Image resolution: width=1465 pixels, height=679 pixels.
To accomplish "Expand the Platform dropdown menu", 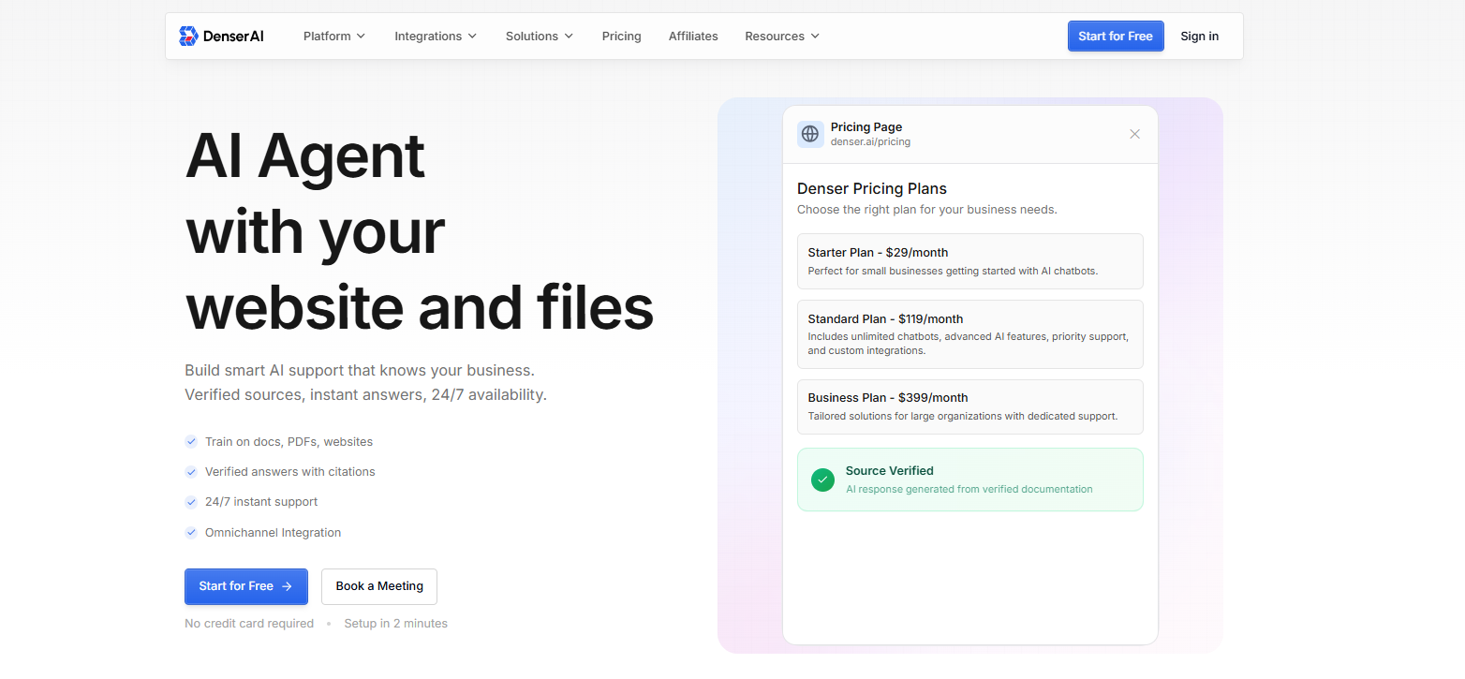I will [333, 37].
